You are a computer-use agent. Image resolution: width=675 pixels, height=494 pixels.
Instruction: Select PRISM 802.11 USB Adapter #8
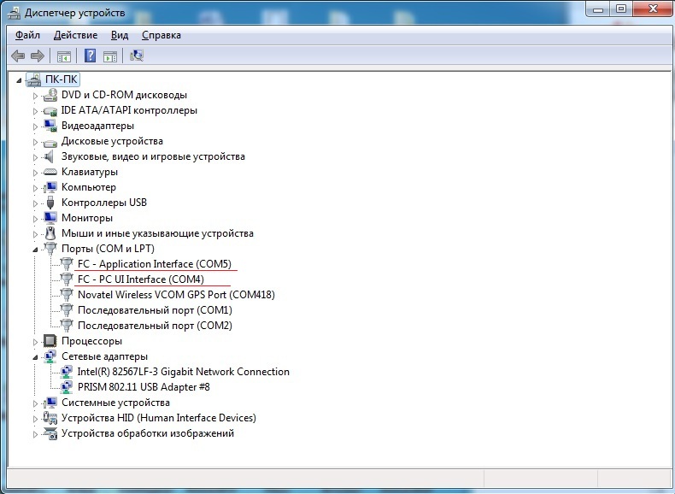pos(144,387)
